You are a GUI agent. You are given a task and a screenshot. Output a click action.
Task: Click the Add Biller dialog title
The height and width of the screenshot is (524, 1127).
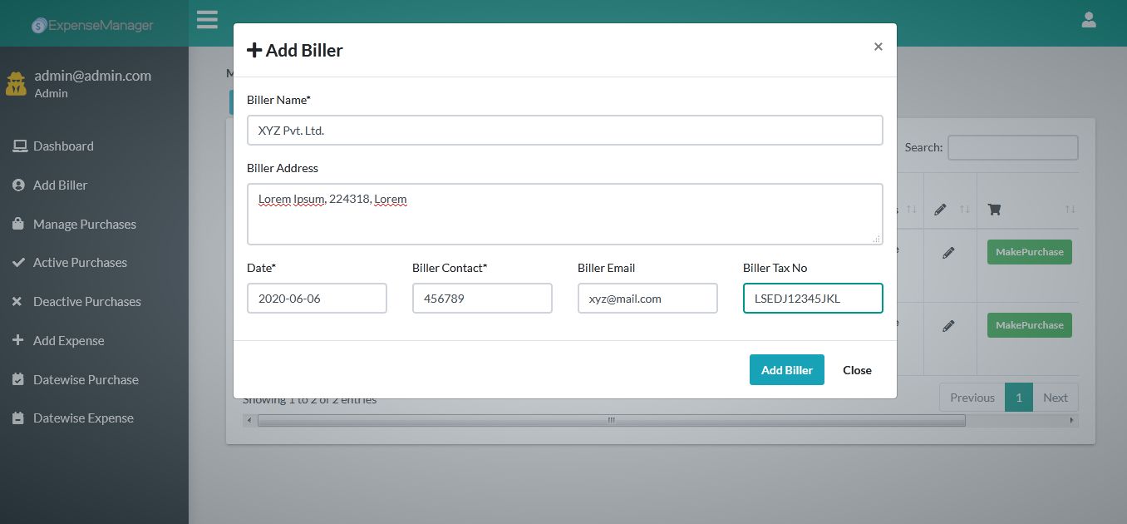[295, 50]
